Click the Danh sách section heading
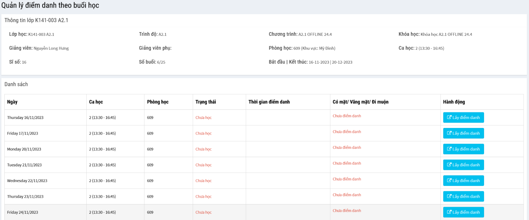Viewport: 529px width, 220px height. point(16,84)
